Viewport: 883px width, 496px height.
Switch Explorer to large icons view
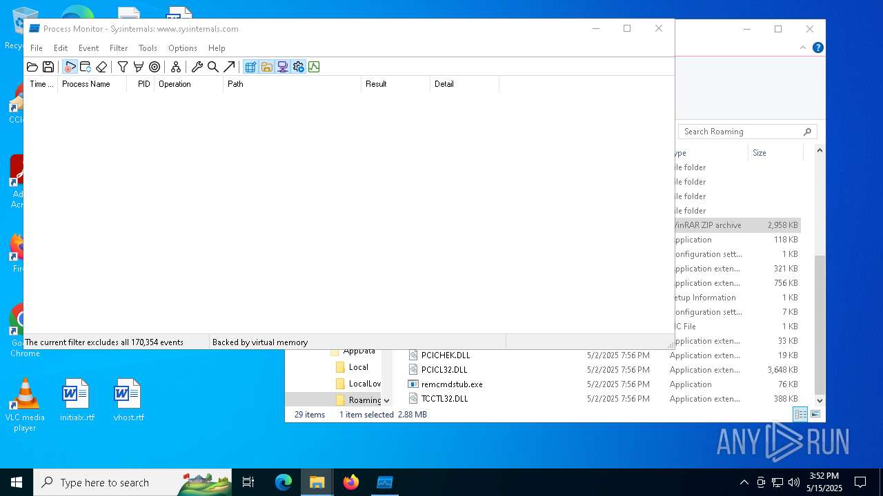815,414
